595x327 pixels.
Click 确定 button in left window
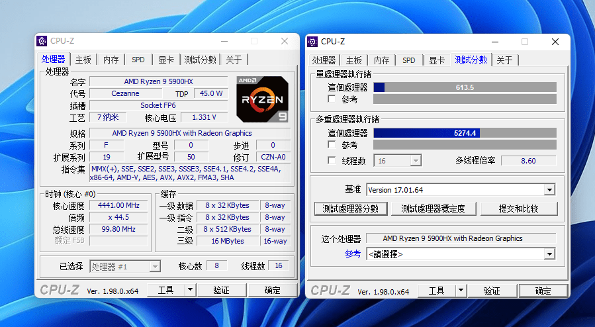coord(273,290)
